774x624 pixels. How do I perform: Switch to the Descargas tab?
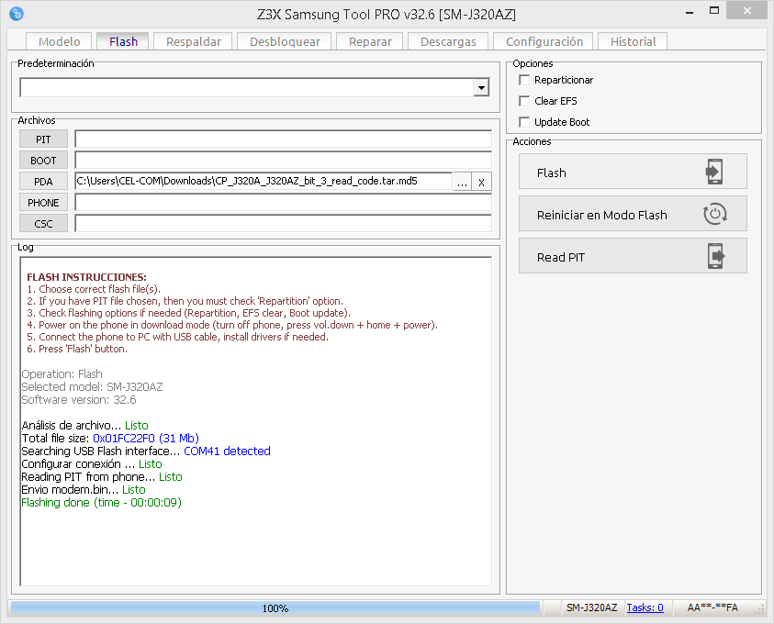pos(448,41)
